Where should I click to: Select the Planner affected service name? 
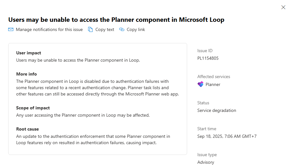pos(213,84)
